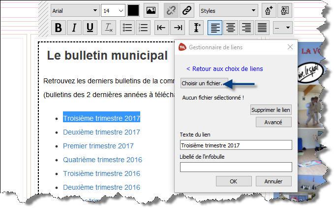The image size is (334, 208).
Task: Insert a numbered list
Action: click(143, 28)
